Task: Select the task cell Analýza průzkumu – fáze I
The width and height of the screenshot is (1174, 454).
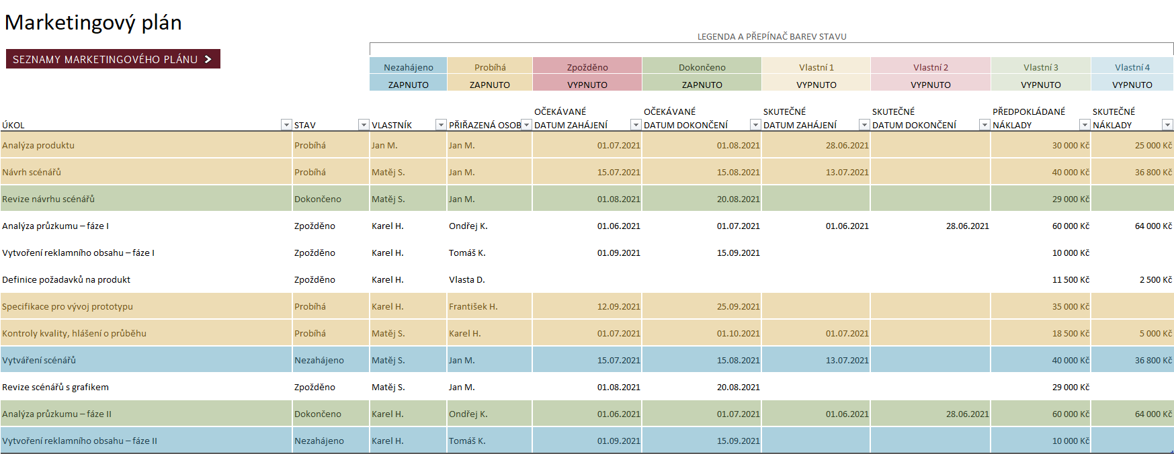Action: click(146, 226)
